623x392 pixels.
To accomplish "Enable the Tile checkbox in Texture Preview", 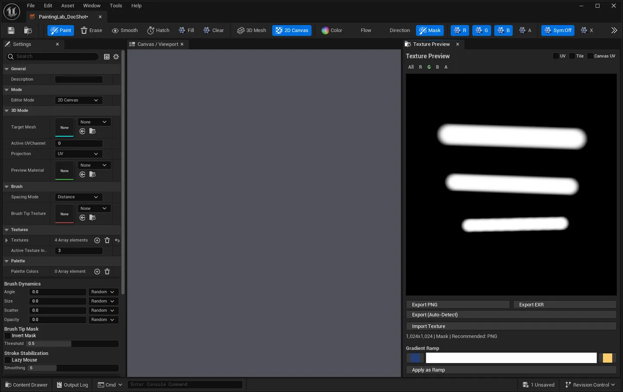I will coord(572,56).
